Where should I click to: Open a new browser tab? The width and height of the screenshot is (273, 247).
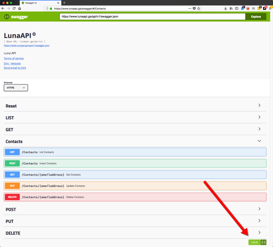click(x=64, y=3)
